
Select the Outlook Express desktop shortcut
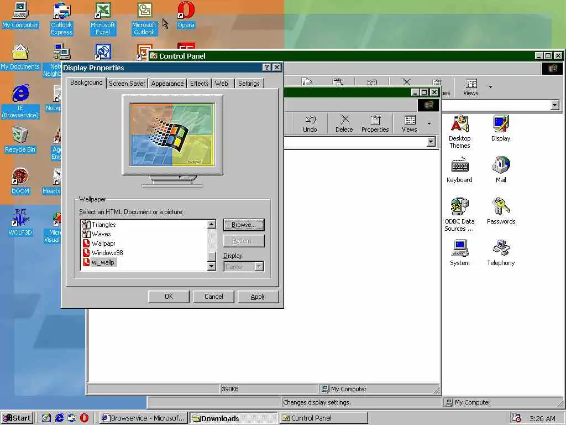coord(61,19)
